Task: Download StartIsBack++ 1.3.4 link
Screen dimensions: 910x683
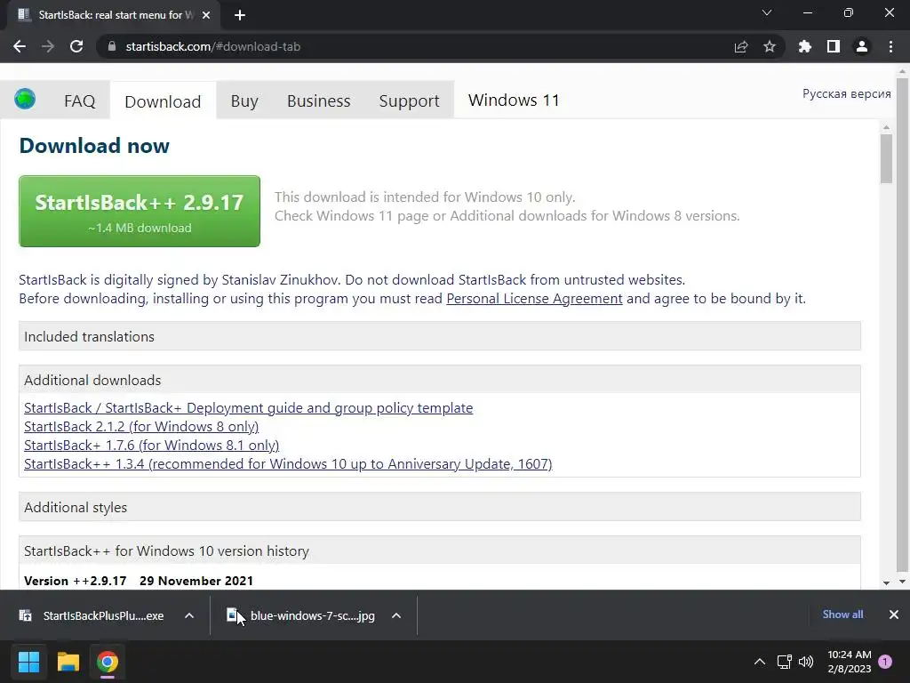Action: (x=288, y=463)
